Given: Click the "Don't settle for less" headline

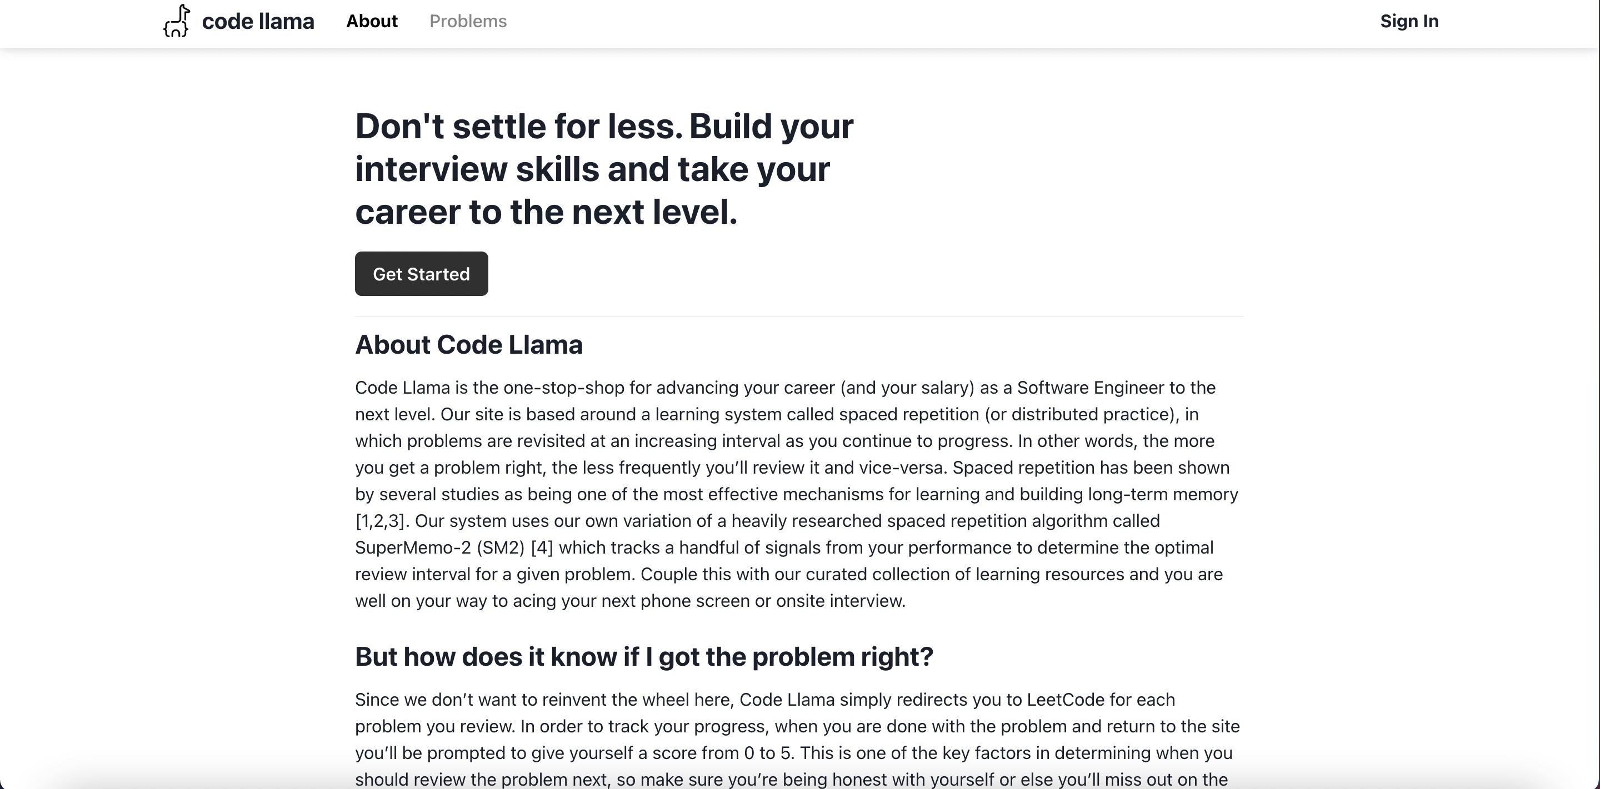Looking at the screenshot, I should (x=604, y=169).
